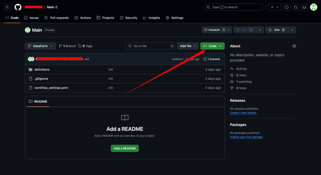Click Create a new release link
Viewport: 321px width, 175px height.
point(243,113)
